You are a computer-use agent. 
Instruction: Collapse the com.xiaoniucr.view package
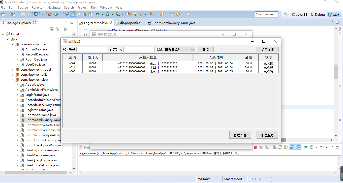pyautogui.click(x=12, y=79)
